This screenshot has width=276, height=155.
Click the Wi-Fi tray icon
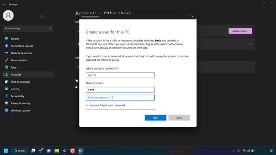244,151
